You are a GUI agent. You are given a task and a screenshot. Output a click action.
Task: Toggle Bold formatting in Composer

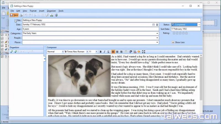click(101, 52)
